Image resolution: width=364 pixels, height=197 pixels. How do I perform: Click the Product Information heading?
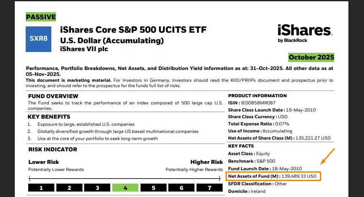pyautogui.click(x=257, y=96)
